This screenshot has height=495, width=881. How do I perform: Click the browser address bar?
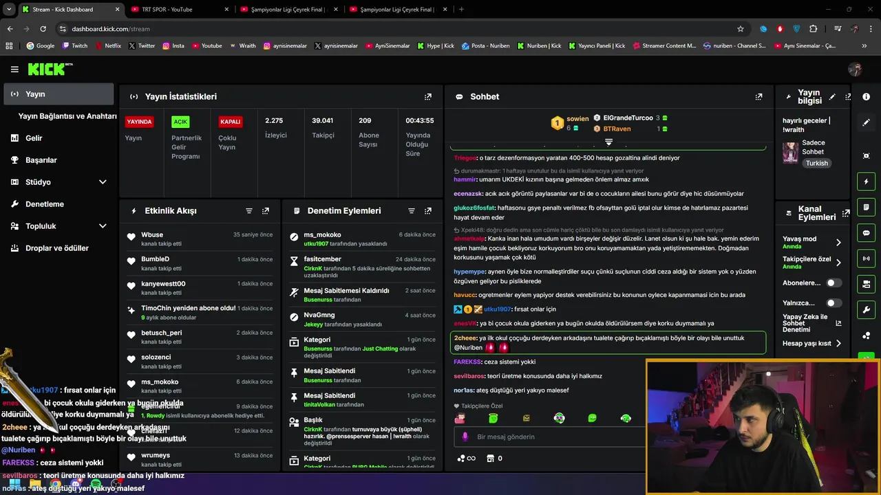click(399, 29)
